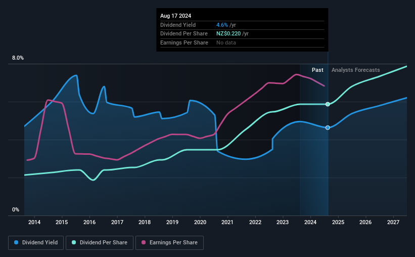Toggle the Dividend Yield legend item
The width and height of the screenshot is (415, 257).
(36, 243)
